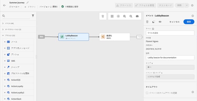Open dropdown arrow next to 削除 button
197x101 pixels.
pyautogui.click(x=187, y=6)
